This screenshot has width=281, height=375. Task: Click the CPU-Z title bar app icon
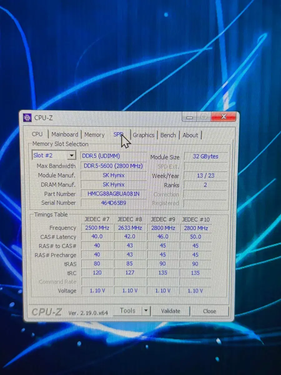(x=27, y=118)
